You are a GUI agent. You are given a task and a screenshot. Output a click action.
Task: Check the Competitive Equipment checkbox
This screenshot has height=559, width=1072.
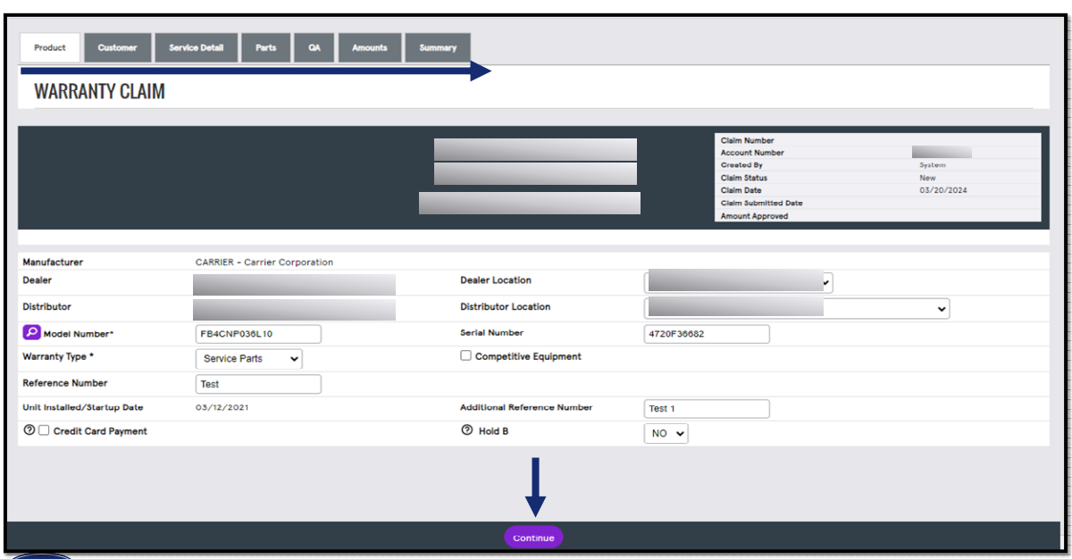[465, 355]
